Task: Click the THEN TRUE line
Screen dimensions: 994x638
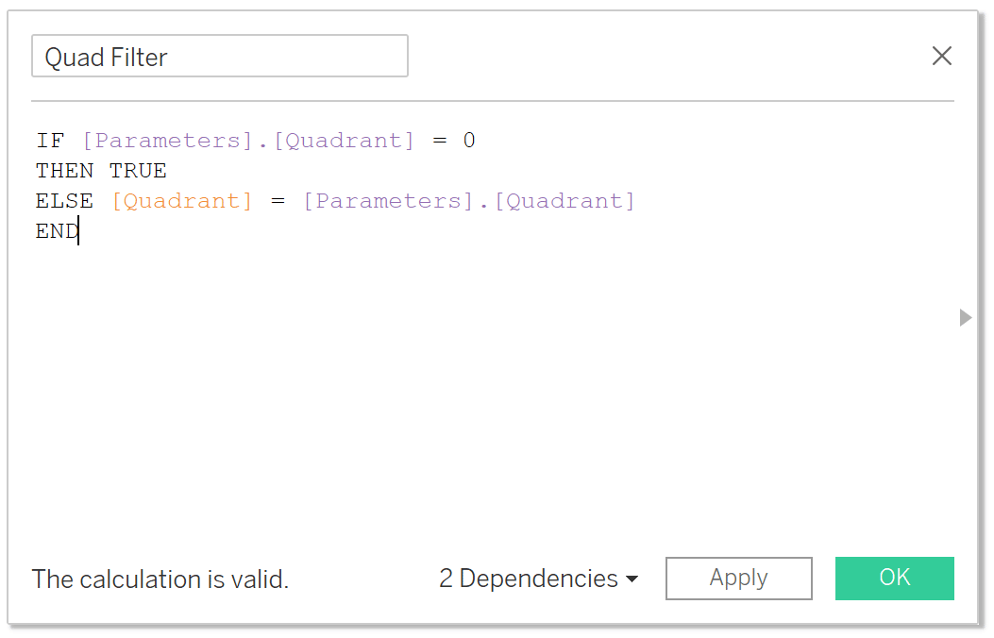Action: 101,171
